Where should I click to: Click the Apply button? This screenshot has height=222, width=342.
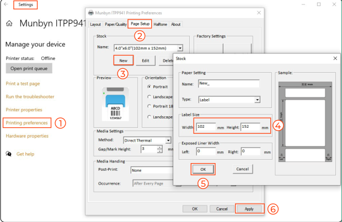pyautogui.click(x=249, y=209)
